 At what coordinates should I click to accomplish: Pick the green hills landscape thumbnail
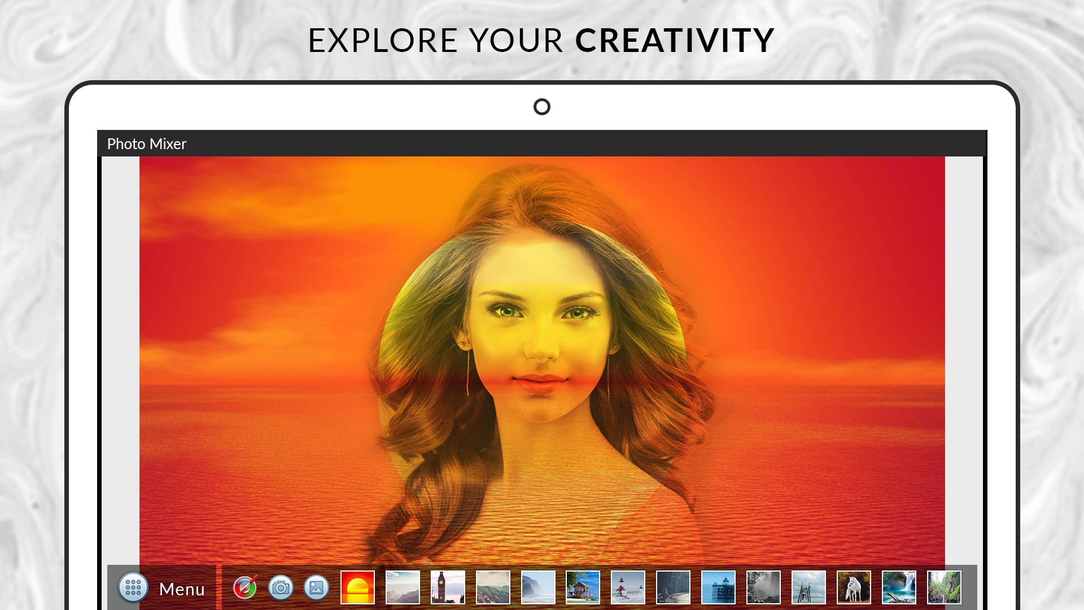pyautogui.click(x=493, y=587)
